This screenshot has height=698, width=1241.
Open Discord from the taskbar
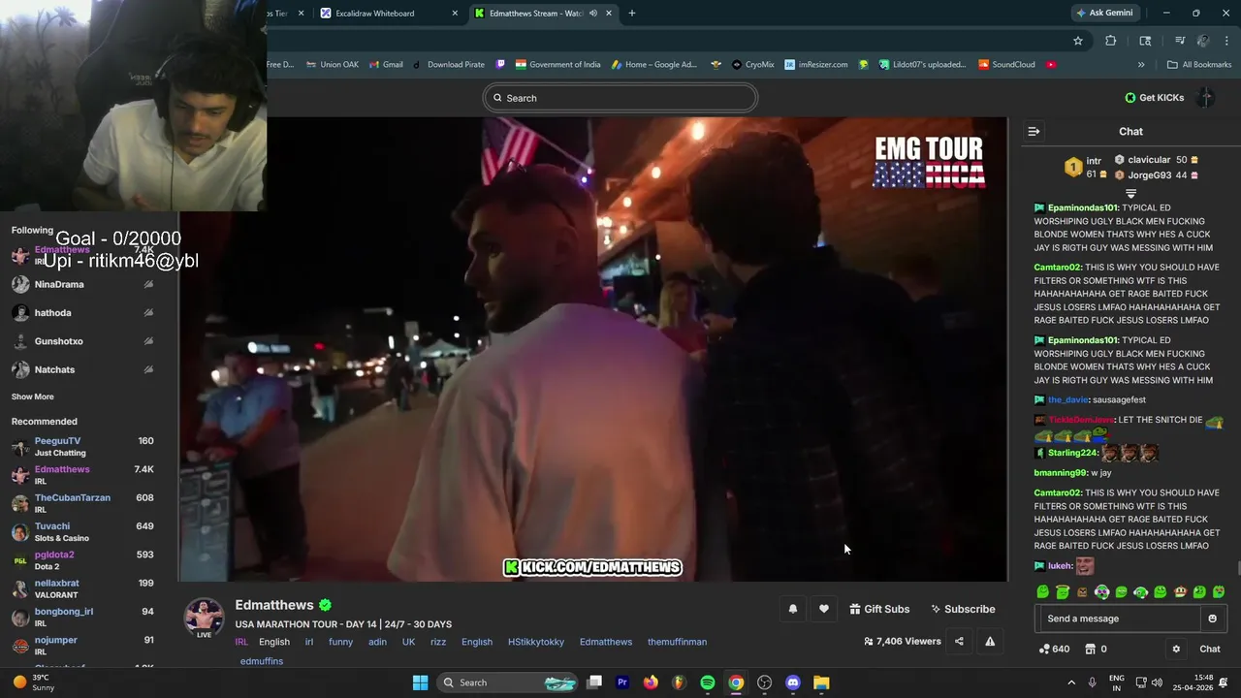[x=793, y=682]
